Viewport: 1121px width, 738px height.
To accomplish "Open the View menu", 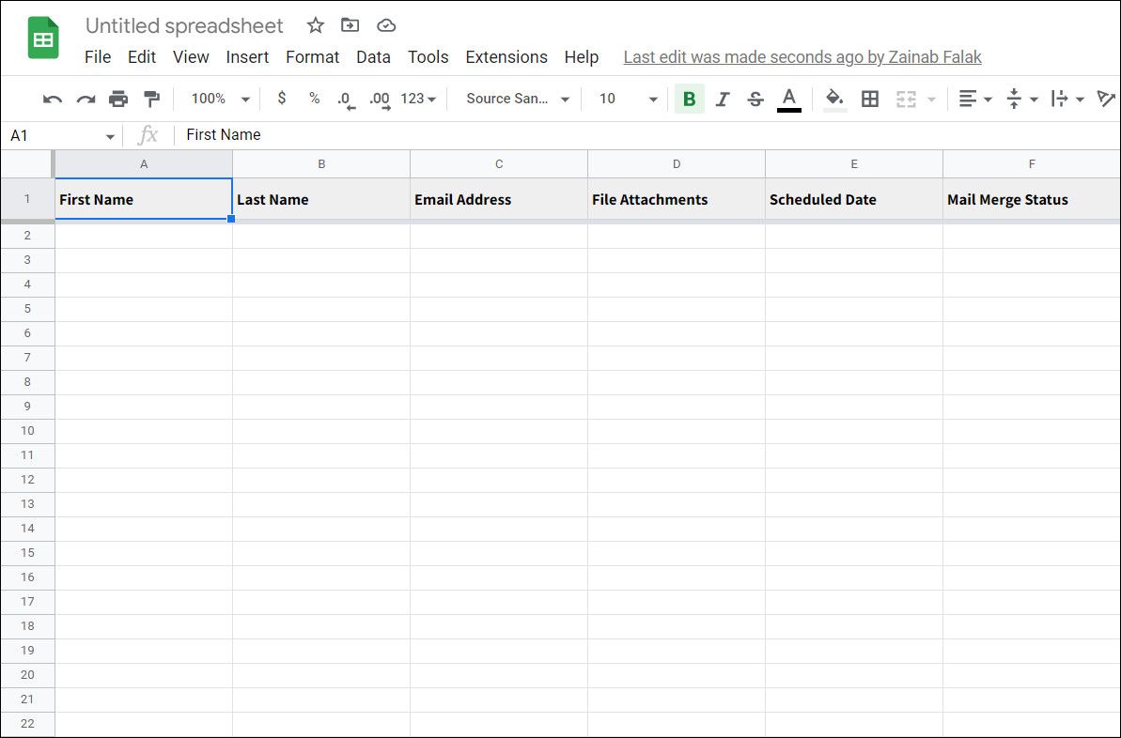I will [191, 57].
